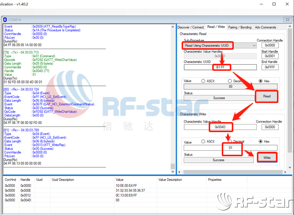
Task: Select Hex radio in Characteristic Read
Action: pyautogui.click(x=260, y=81)
